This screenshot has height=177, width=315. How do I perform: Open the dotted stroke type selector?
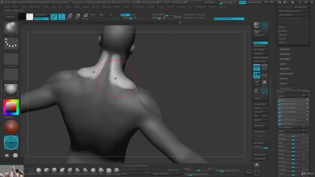point(11,43)
